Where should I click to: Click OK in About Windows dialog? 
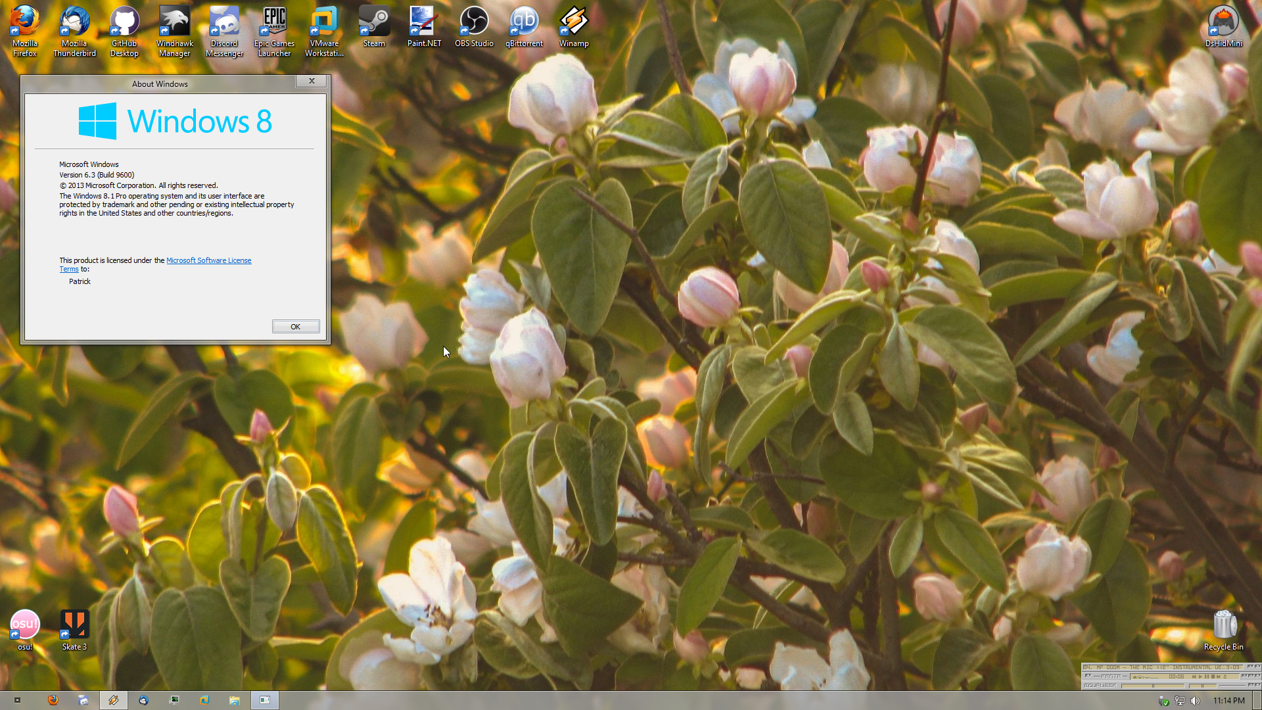[x=296, y=327]
